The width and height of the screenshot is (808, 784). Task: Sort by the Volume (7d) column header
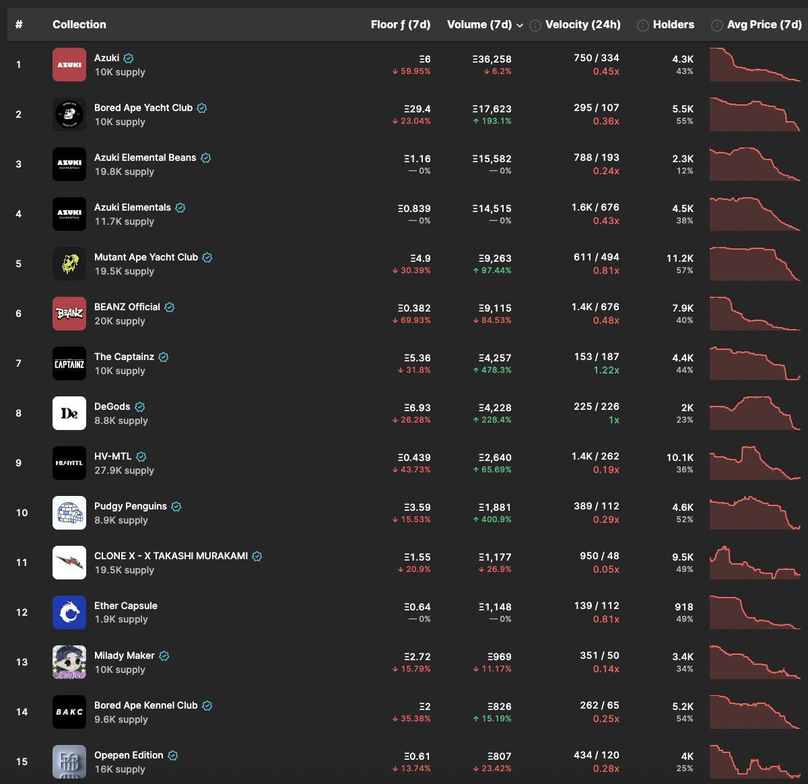[479, 24]
